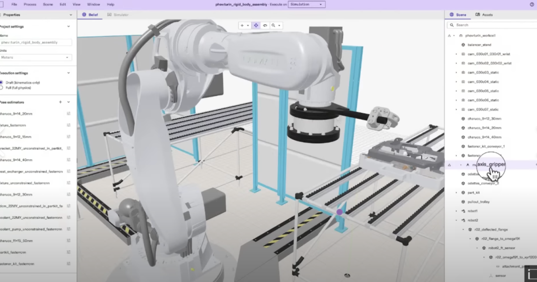Click the robot icon next to robot1
Viewport: 537px width, 282px height.
(463, 211)
